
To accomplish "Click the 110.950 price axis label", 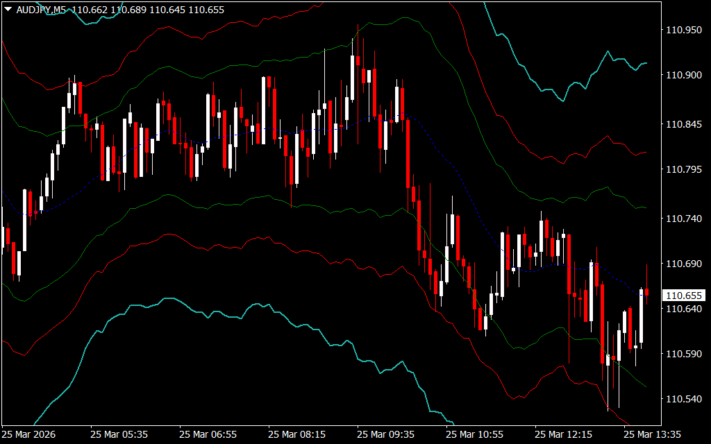I will pyautogui.click(x=683, y=30).
